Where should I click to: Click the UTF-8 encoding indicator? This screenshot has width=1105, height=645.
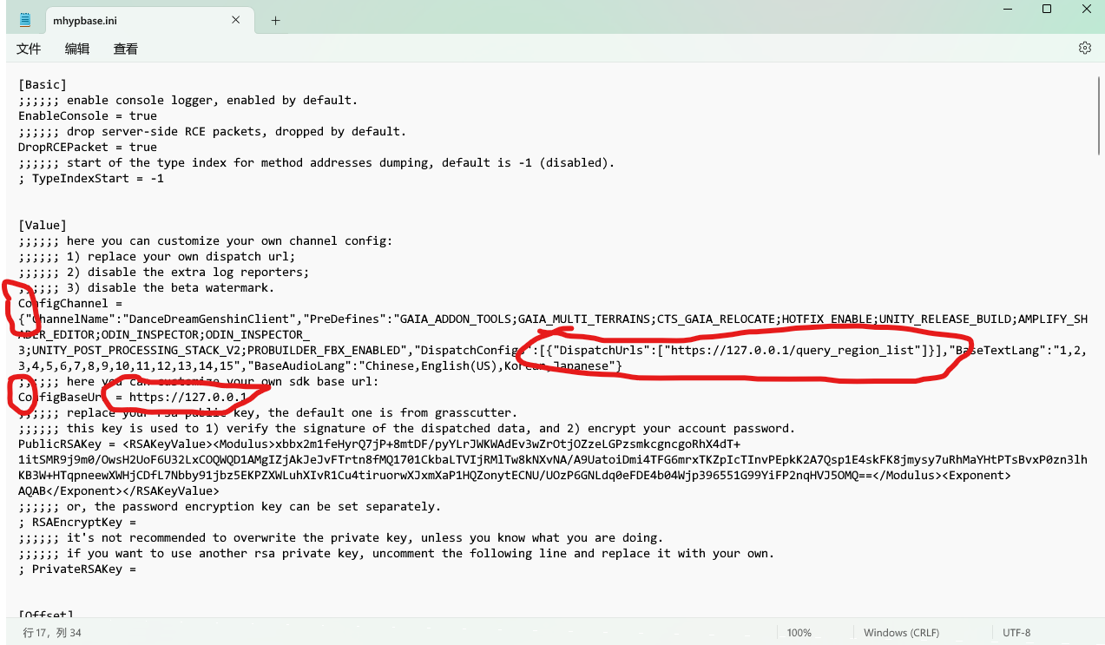point(1016,633)
